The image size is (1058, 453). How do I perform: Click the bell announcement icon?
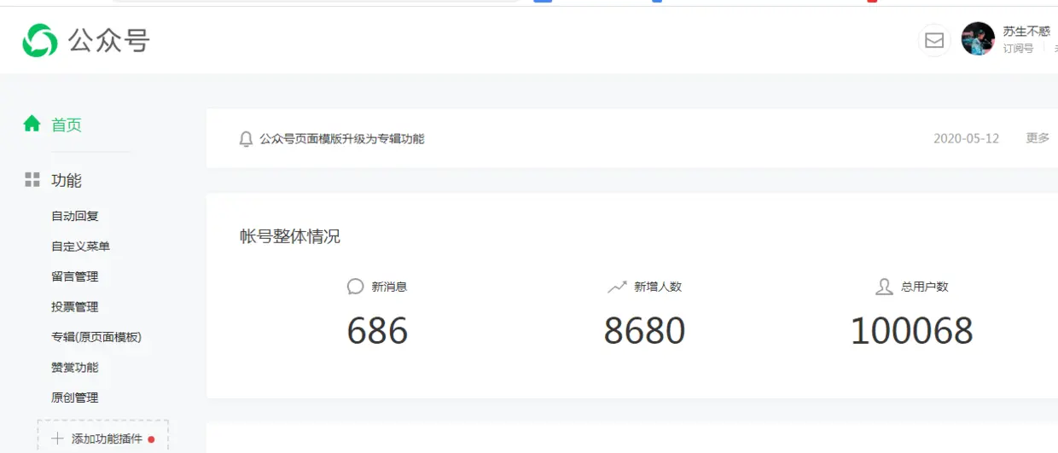coord(246,138)
